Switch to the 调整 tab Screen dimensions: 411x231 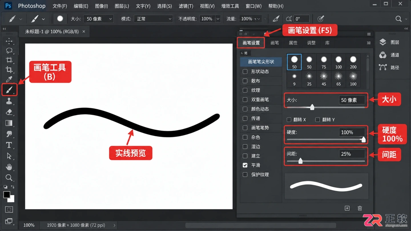[x=311, y=43]
